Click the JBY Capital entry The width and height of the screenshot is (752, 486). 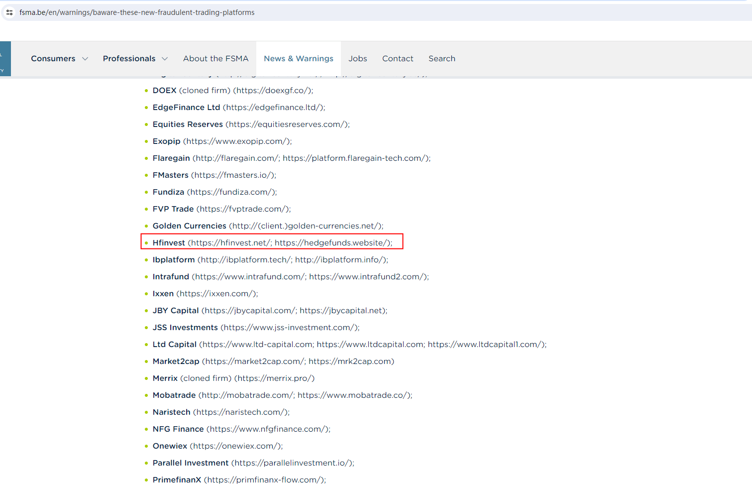pyautogui.click(x=269, y=311)
